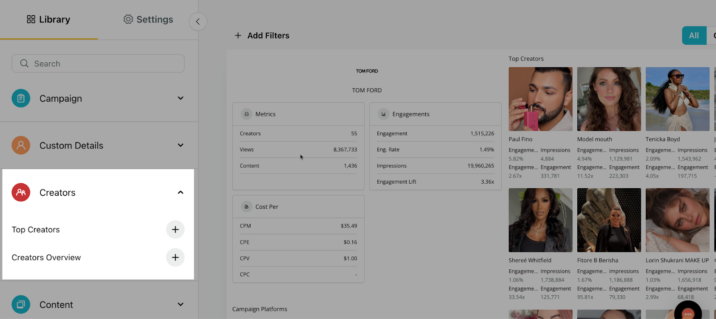Click the red Creators group icon

click(21, 192)
